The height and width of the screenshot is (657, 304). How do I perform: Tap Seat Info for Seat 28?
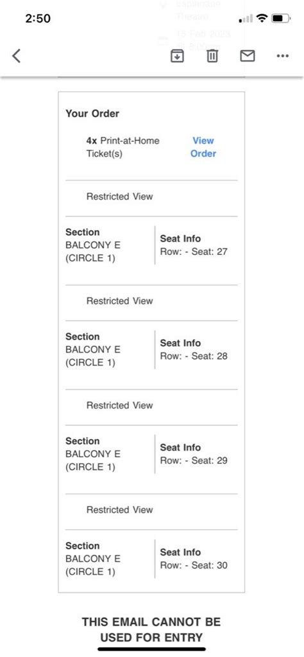194,349
